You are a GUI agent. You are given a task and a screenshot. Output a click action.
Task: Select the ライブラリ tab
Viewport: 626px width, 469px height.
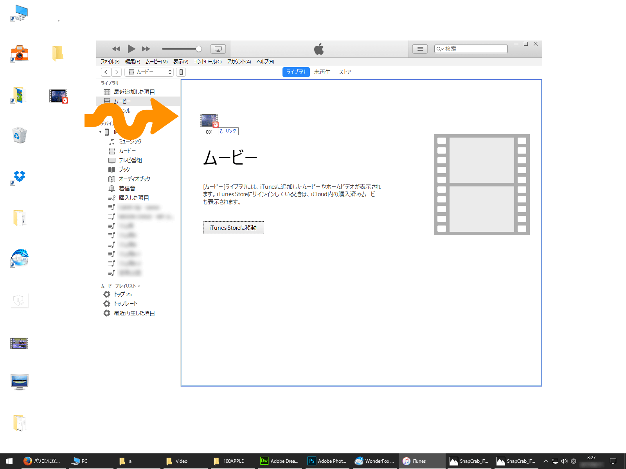tap(296, 72)
